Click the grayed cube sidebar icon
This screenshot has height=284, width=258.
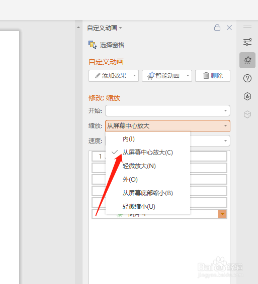[x=247, y=114]
